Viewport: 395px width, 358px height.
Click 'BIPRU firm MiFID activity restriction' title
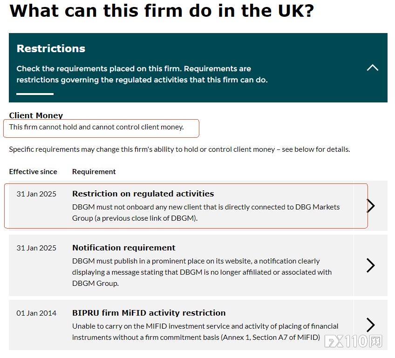click(x=149, y=313)
